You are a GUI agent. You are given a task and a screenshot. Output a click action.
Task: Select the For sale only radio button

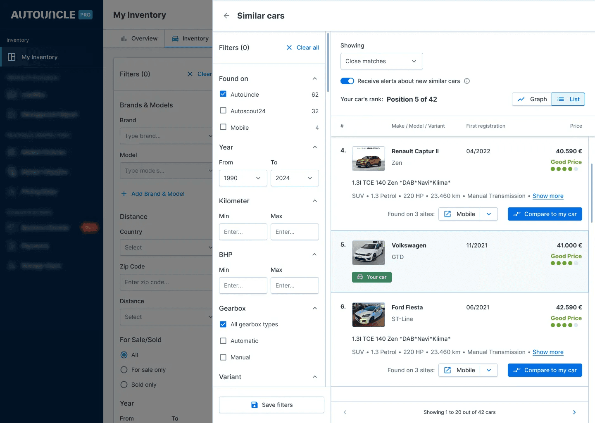(124, 370)
